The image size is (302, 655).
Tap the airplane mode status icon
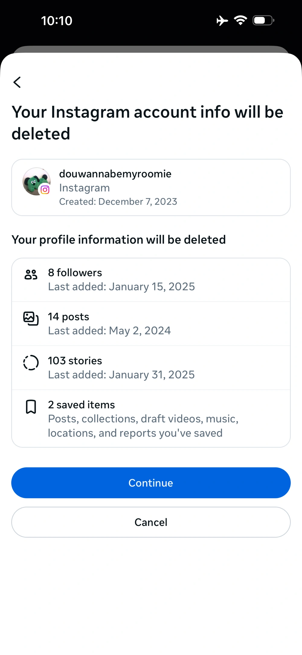222,21
